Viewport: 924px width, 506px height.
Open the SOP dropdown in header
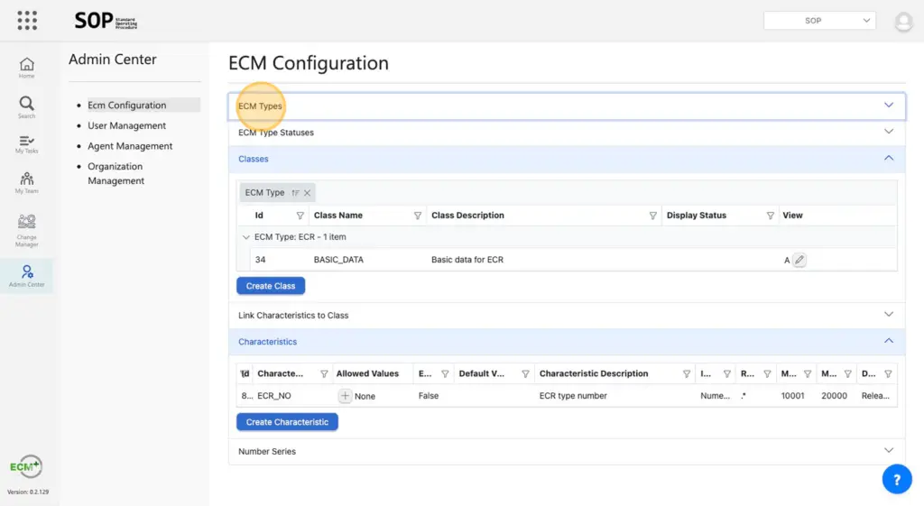click(819, 21)
